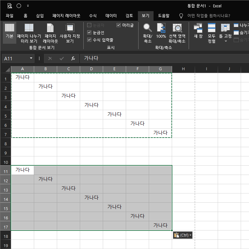Select row 19 header
249x249 pixels.
click(x=5, y=244)
